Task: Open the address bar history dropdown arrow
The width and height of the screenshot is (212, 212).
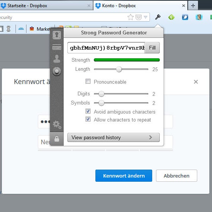Action: click(x=146, y=17)
